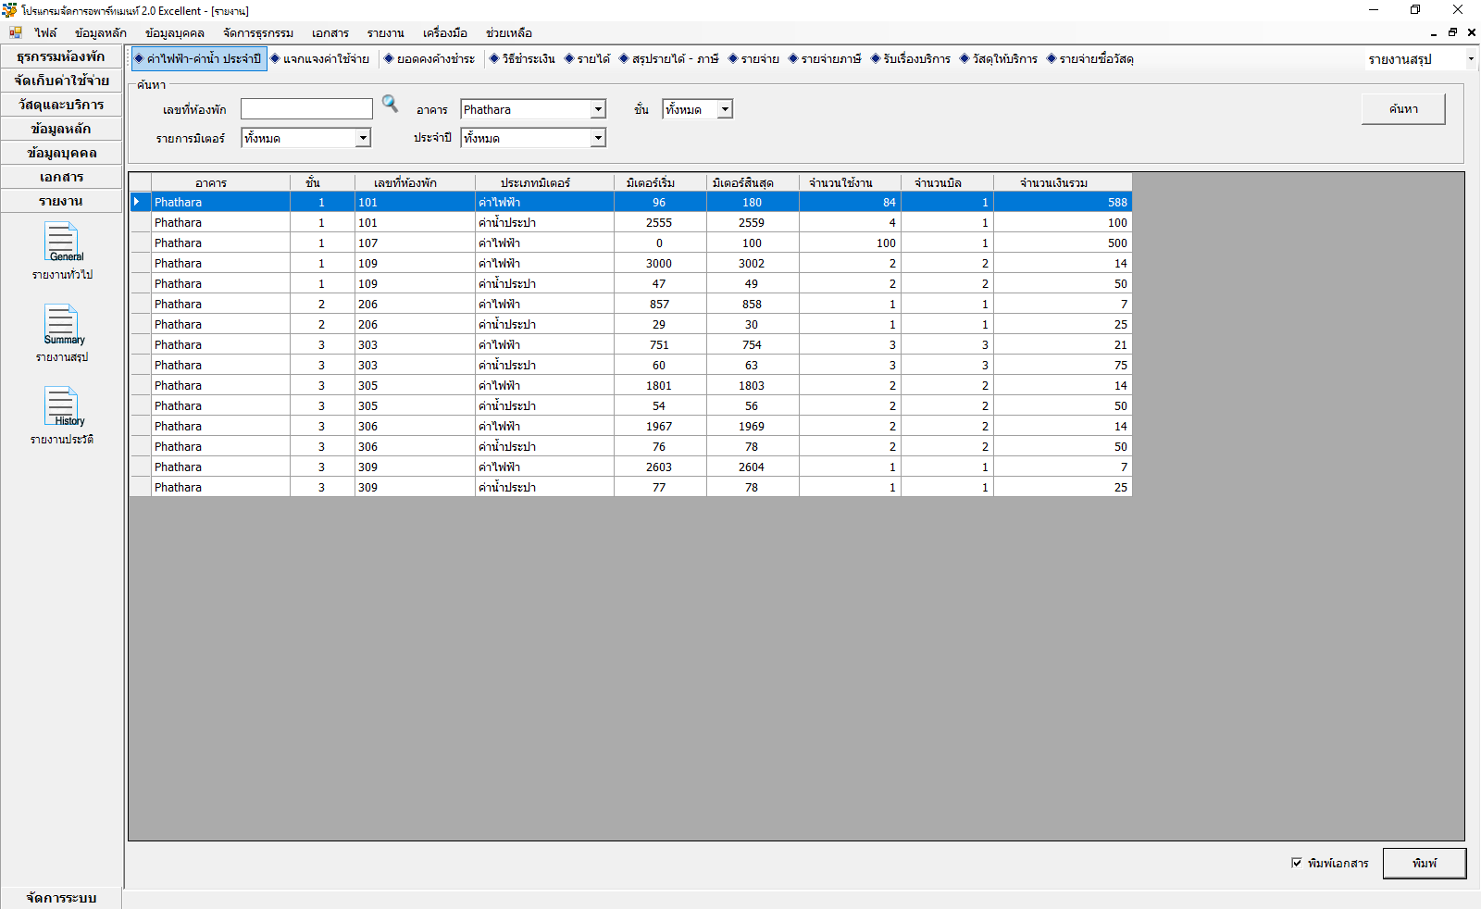Switch to the รายได้ tab
The width and height of the screenshot is (1481, 909).
tap(588, 58)
